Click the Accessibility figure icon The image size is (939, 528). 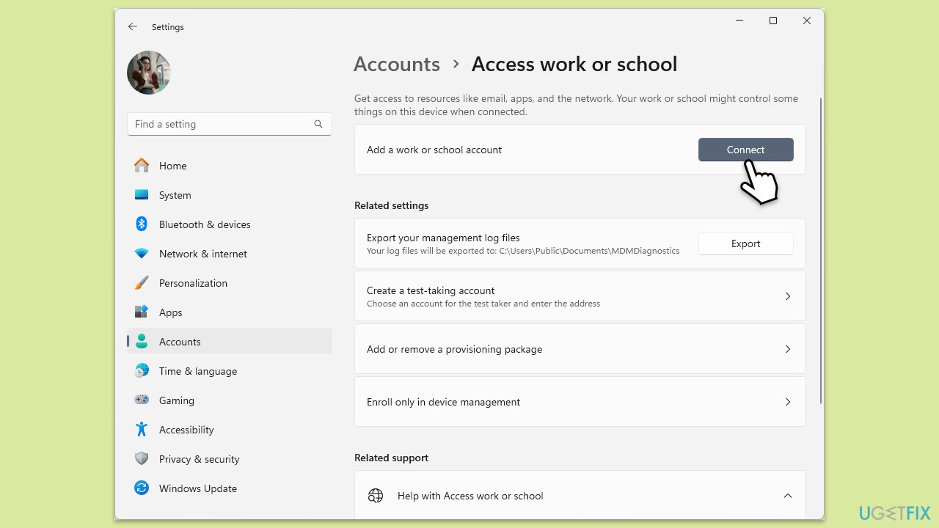coord(142,430)
